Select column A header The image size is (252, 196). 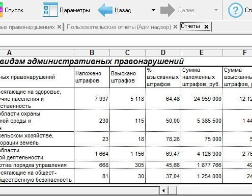(x=37, y=52)
